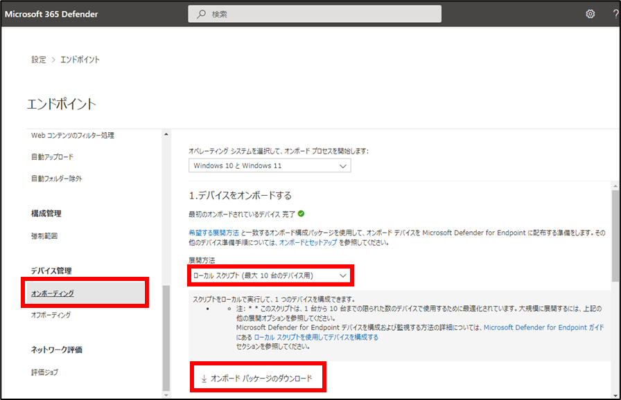Select オンボーディング in sidebar
The height and width of the screenshot is (400, 621).
85,293
